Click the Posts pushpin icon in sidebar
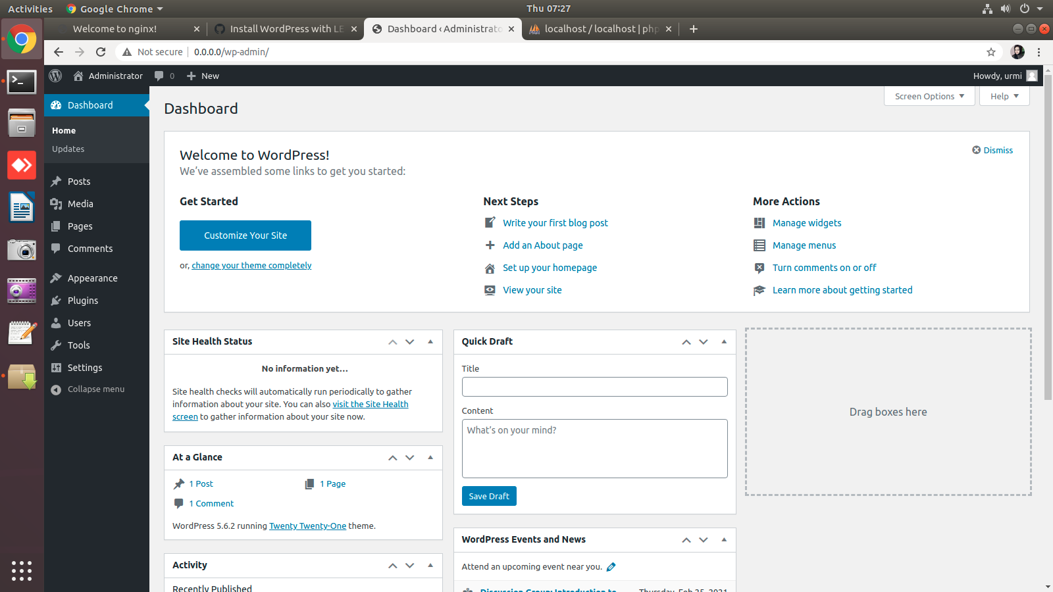 [x=56, y=182]
